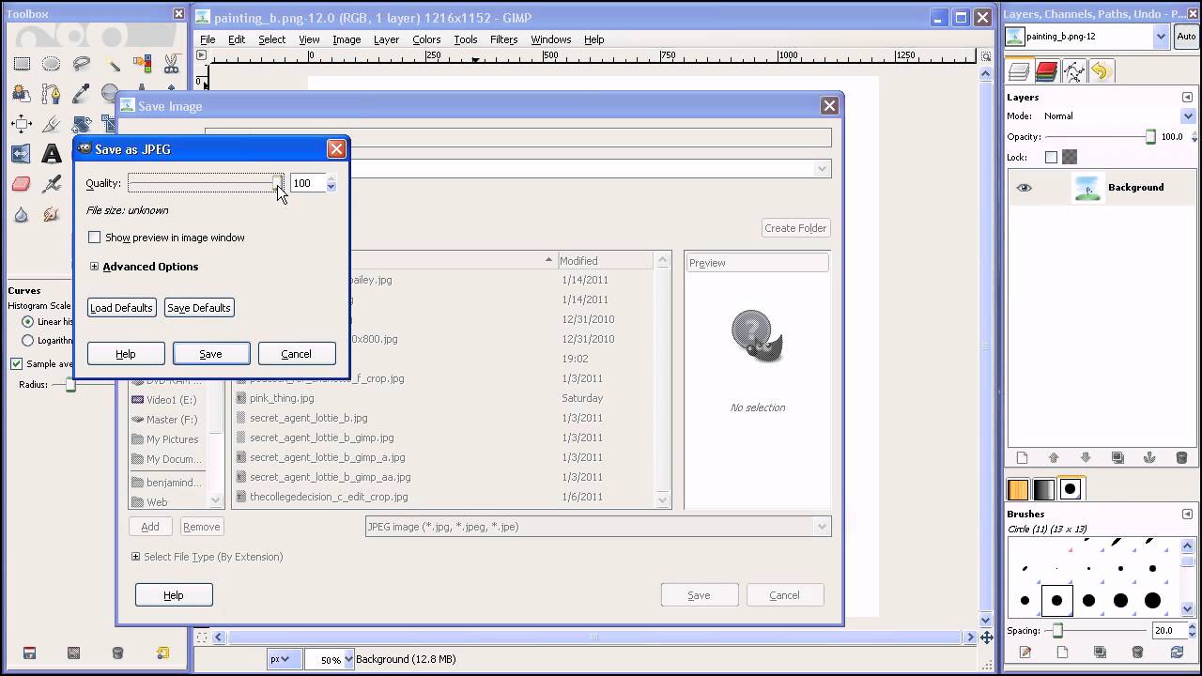
Task: Click the Create Folder button
Action: coord(794,228)
